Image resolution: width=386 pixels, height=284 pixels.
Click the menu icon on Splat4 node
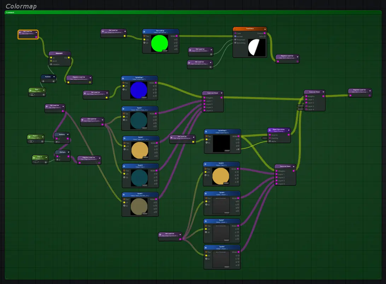click(x=124, y=194)
